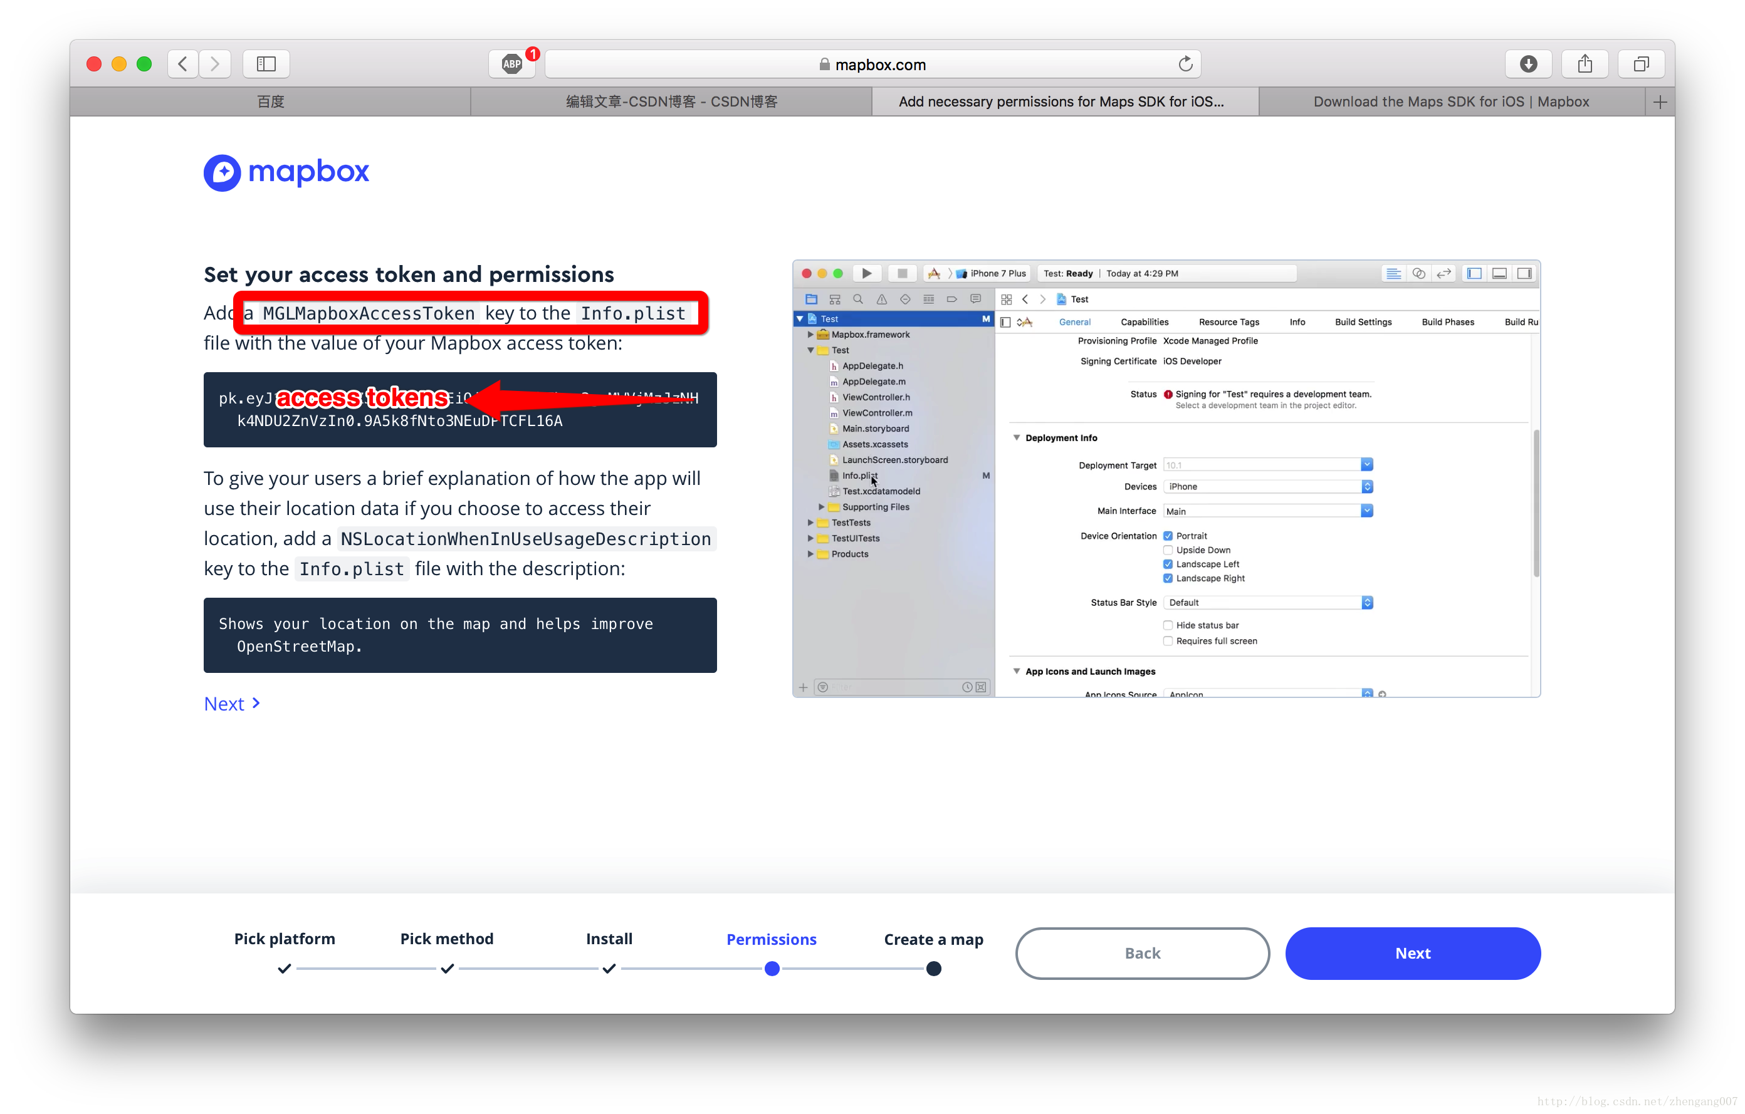Open the Status Bar Style dropdown
1745x1114 pixels.
click(1267, 603)
